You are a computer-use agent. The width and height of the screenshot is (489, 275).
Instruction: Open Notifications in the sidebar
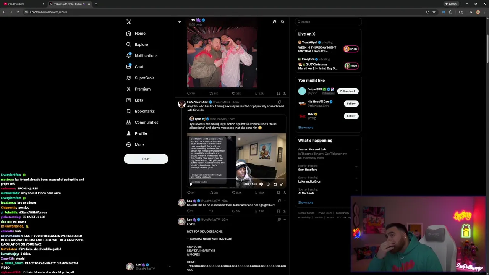(x=142, y=55)
